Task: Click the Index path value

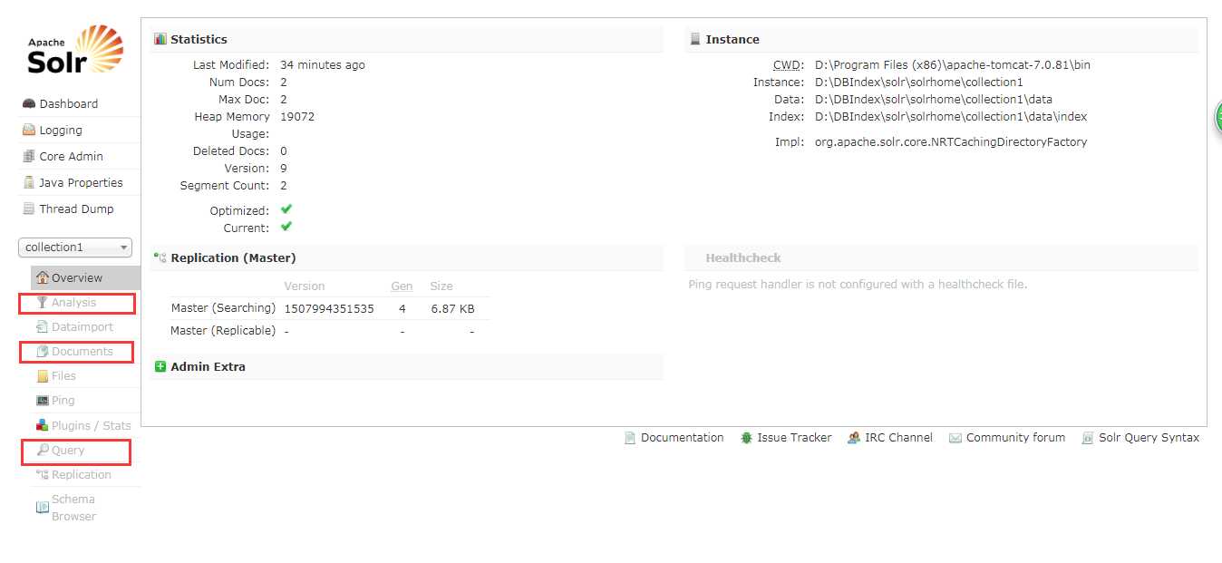Action: 951,116
